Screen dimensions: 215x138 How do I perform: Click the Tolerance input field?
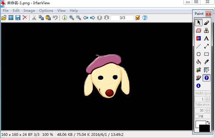tap(200, 110)
